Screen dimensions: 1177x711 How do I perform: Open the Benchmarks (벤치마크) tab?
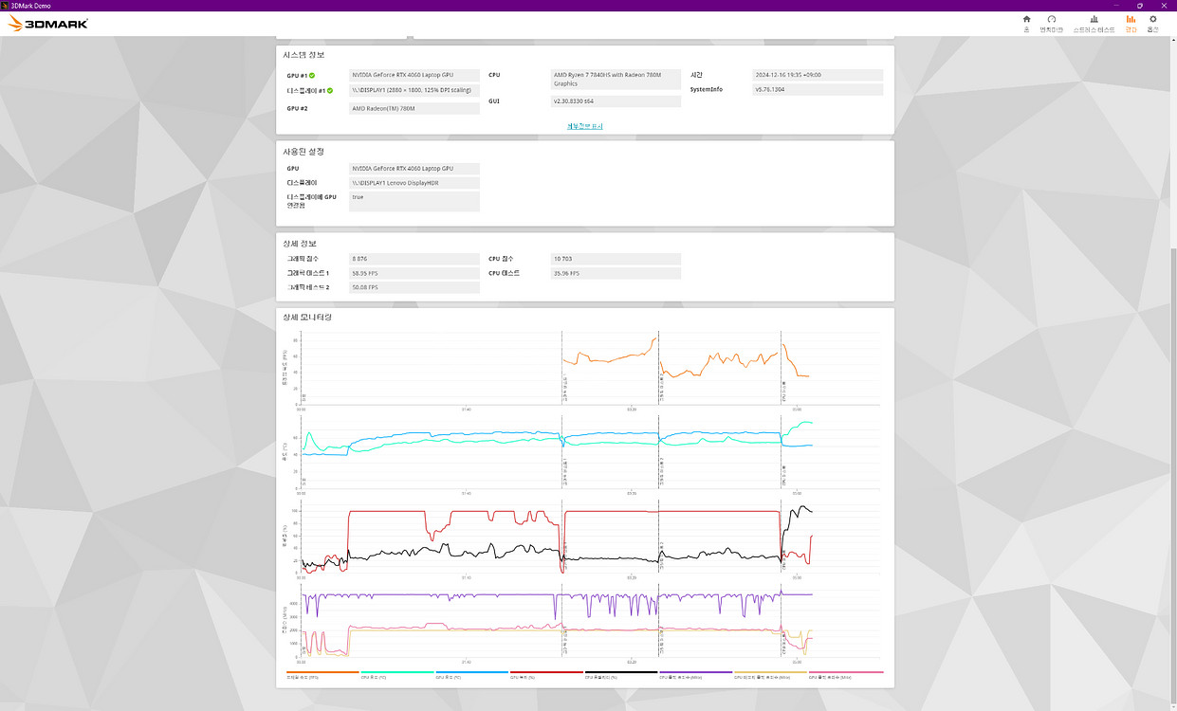[x=1052, y=23]
